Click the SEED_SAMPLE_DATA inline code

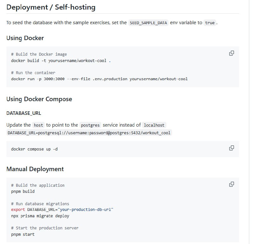[148, 23]
